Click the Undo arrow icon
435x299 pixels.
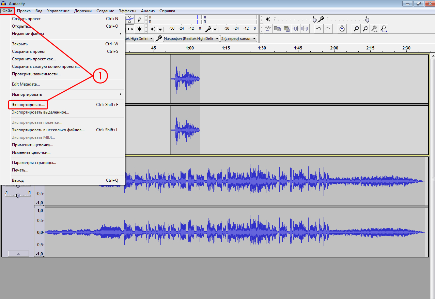tap(319, 29)
